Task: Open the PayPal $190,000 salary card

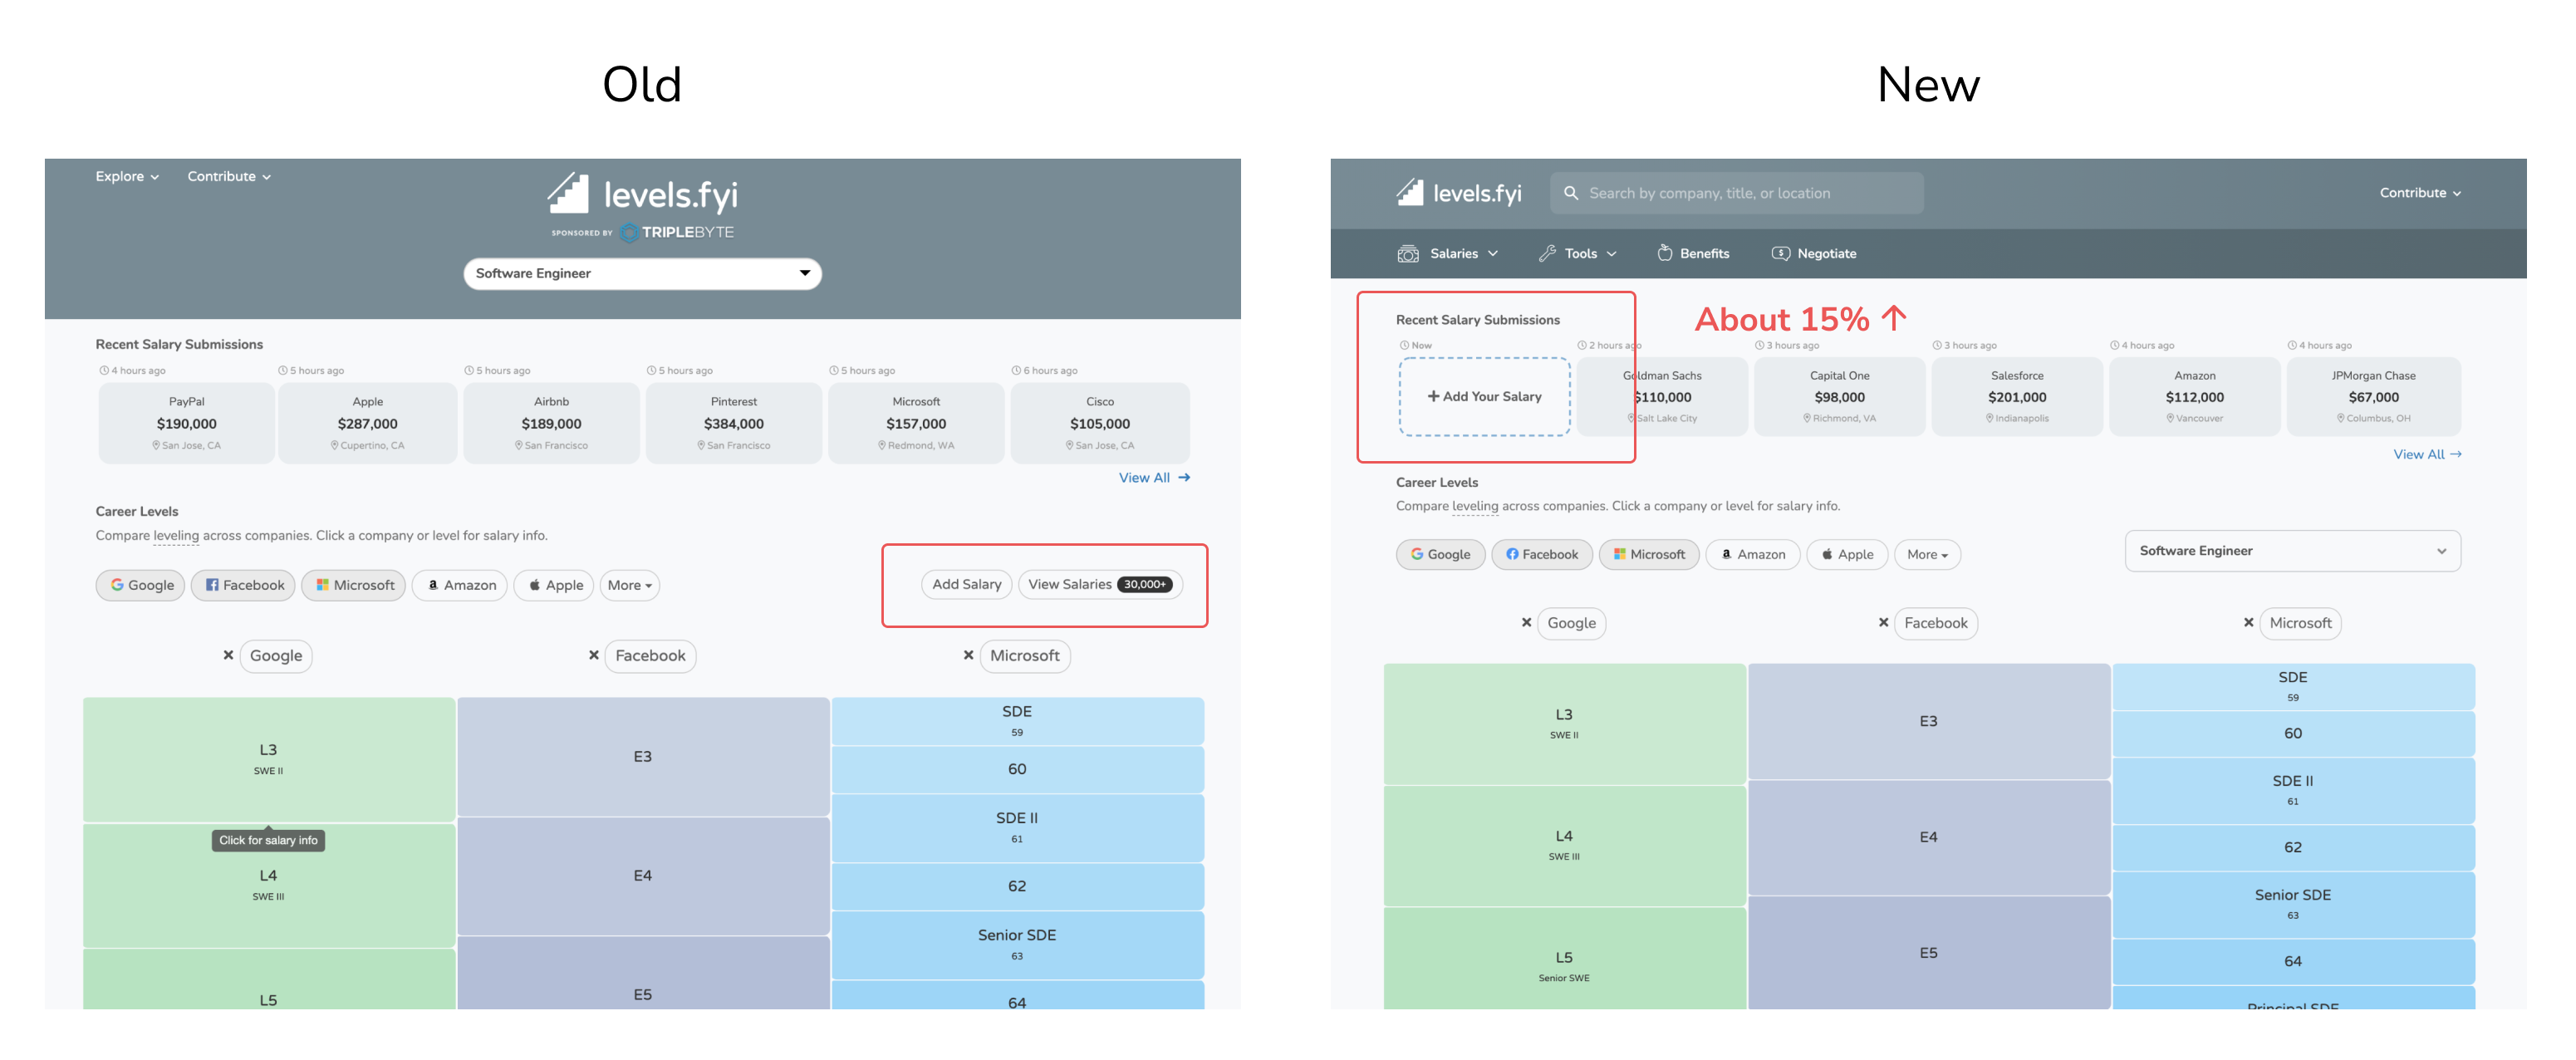Action: click(x=187, y=424)
